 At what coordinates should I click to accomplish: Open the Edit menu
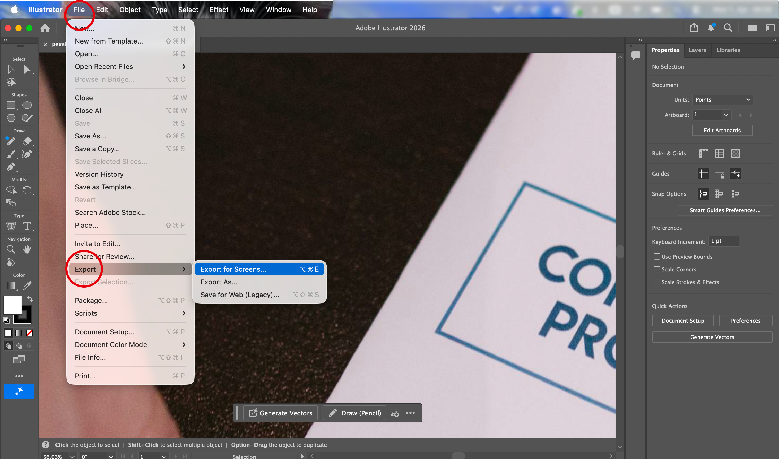click(x=102, y=10)
